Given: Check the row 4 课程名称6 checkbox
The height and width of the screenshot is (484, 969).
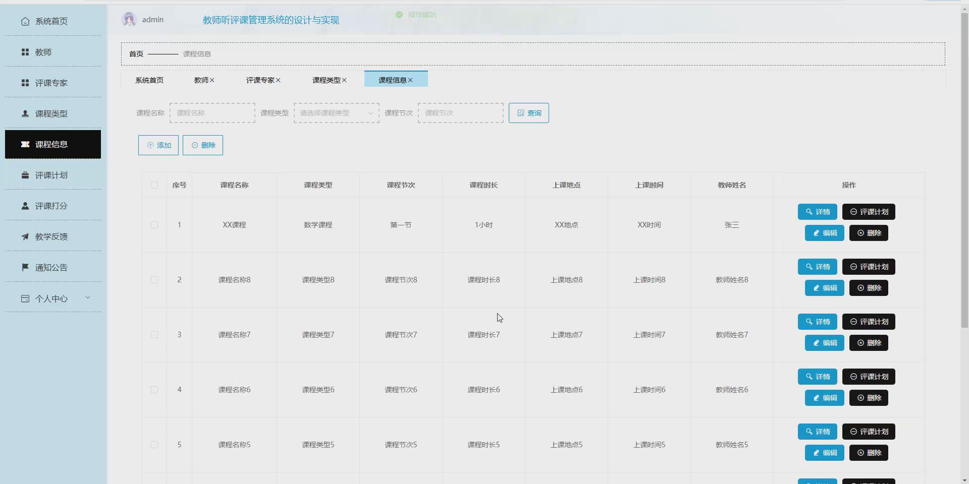Looking at the screenshot, I should [154, 390].
